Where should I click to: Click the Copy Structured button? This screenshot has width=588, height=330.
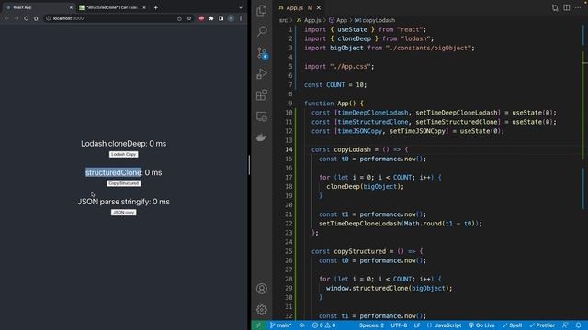click(x=123, y=183)
